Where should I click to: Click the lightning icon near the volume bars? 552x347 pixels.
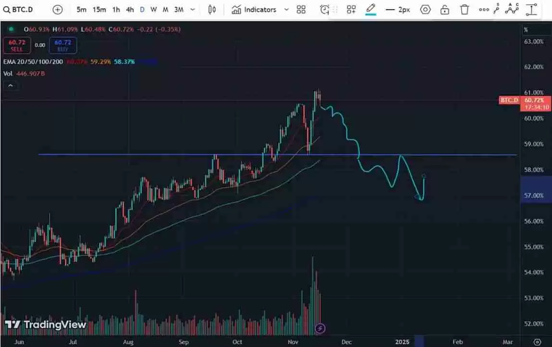pyautogui.click(x=320, y=328)
